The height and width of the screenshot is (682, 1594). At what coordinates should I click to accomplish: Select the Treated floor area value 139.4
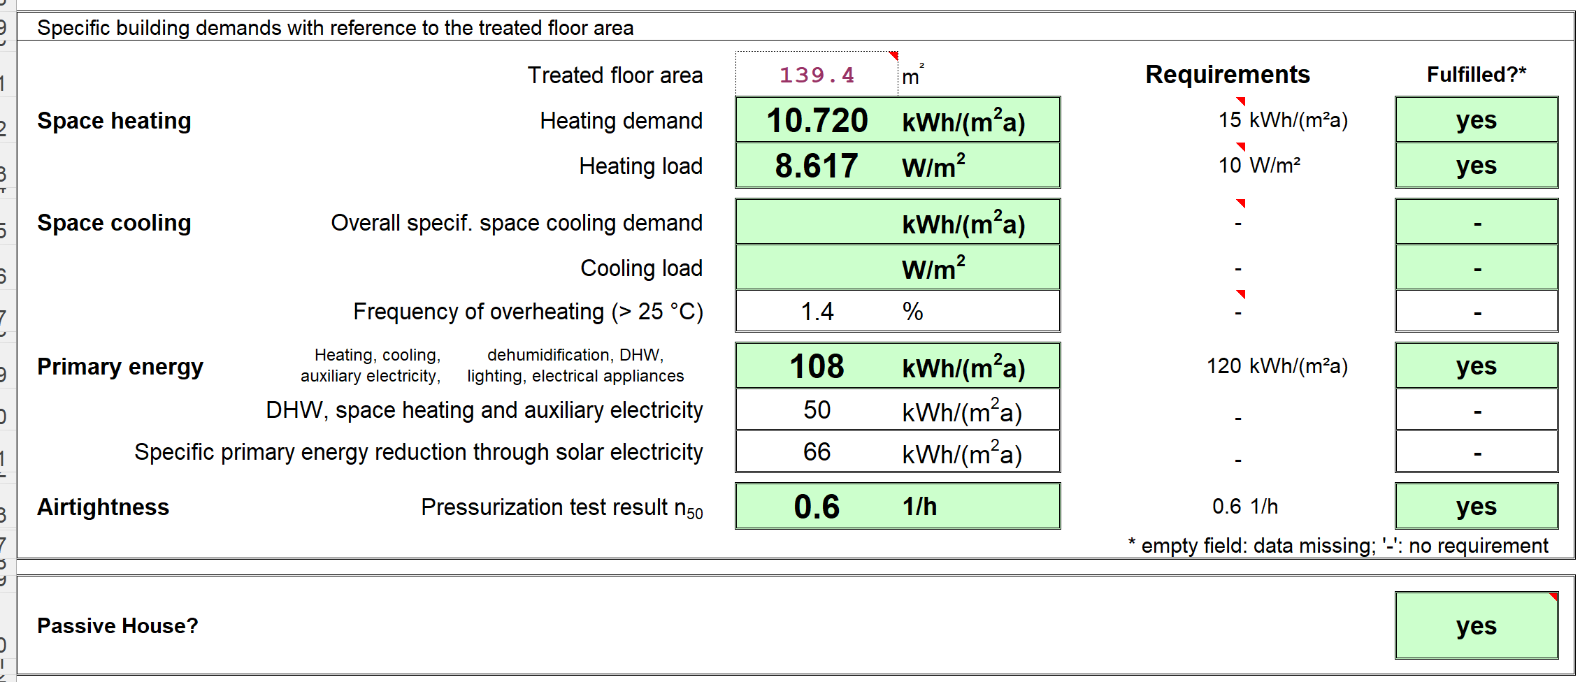817,74
